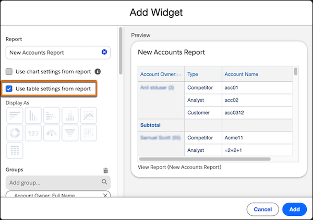Select the horizontal bar chart display option
Image resolution: width=313 pixels, height=220 pixels.
tap(15, 115)
